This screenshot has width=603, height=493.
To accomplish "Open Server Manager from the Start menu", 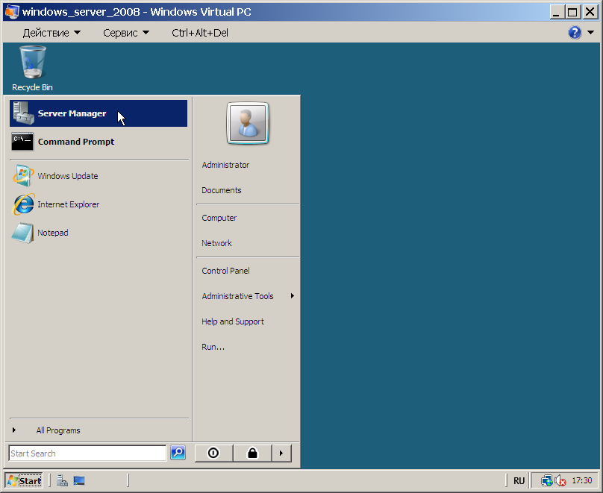I will [99, 113].
